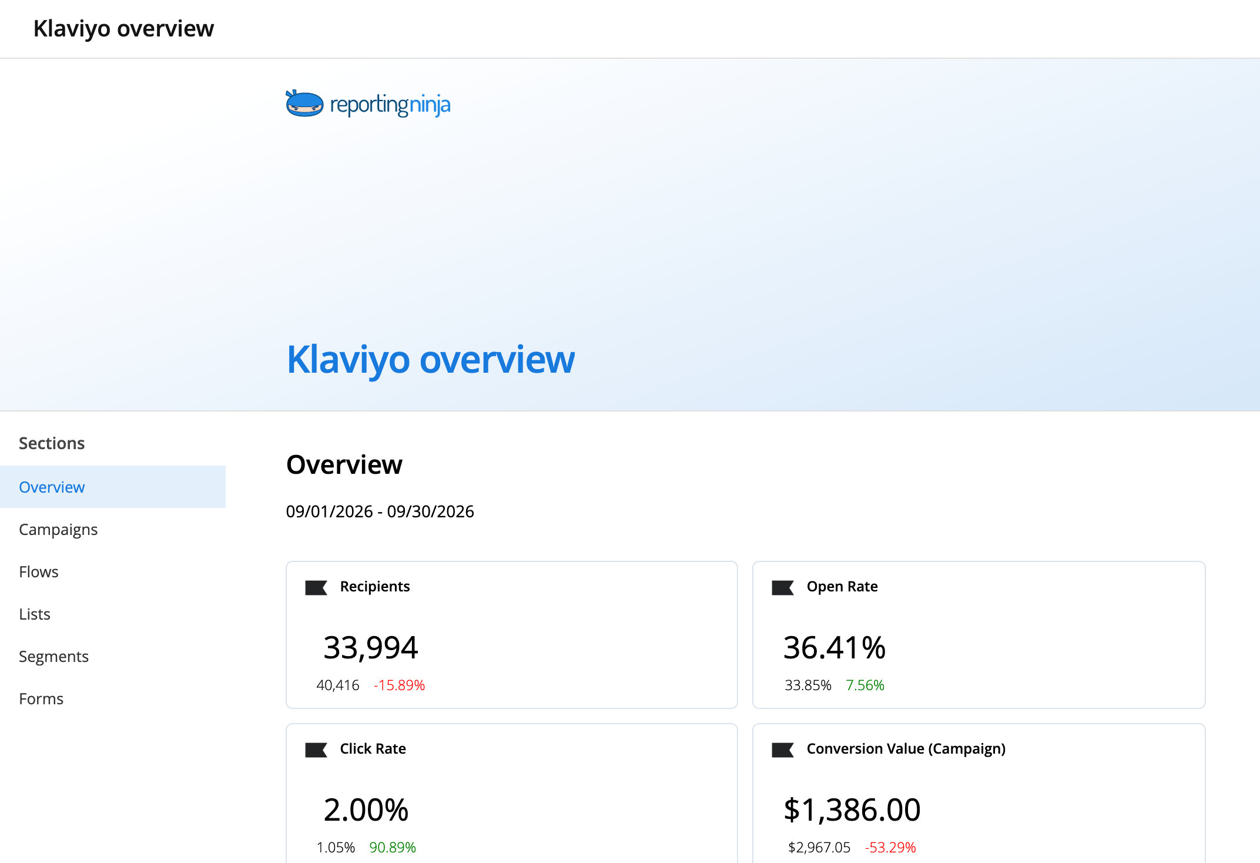The image size is (1260, 863).
Task: Click the -53.29% change figure
Action: [890, 847]
